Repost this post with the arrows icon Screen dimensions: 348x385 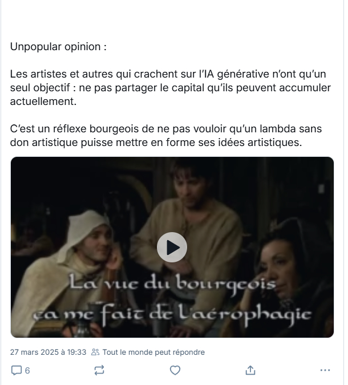99,370
